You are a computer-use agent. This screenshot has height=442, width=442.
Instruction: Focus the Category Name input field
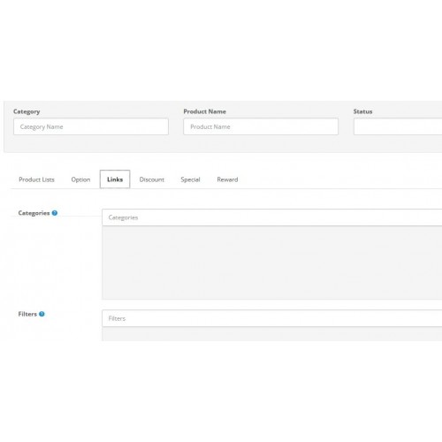pyautogui.click(x=91, y=126)
